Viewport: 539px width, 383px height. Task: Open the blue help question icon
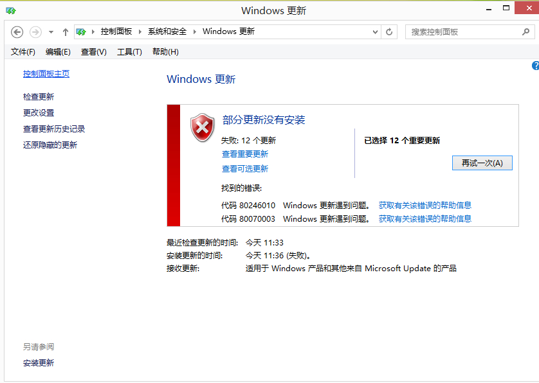point(536,66)
